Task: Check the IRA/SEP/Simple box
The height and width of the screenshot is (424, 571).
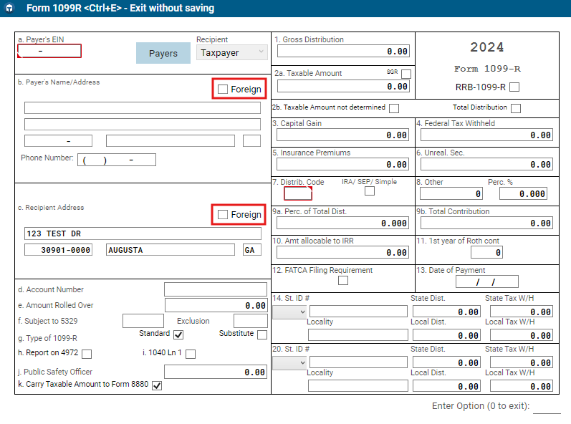Action: coord(369,191)
